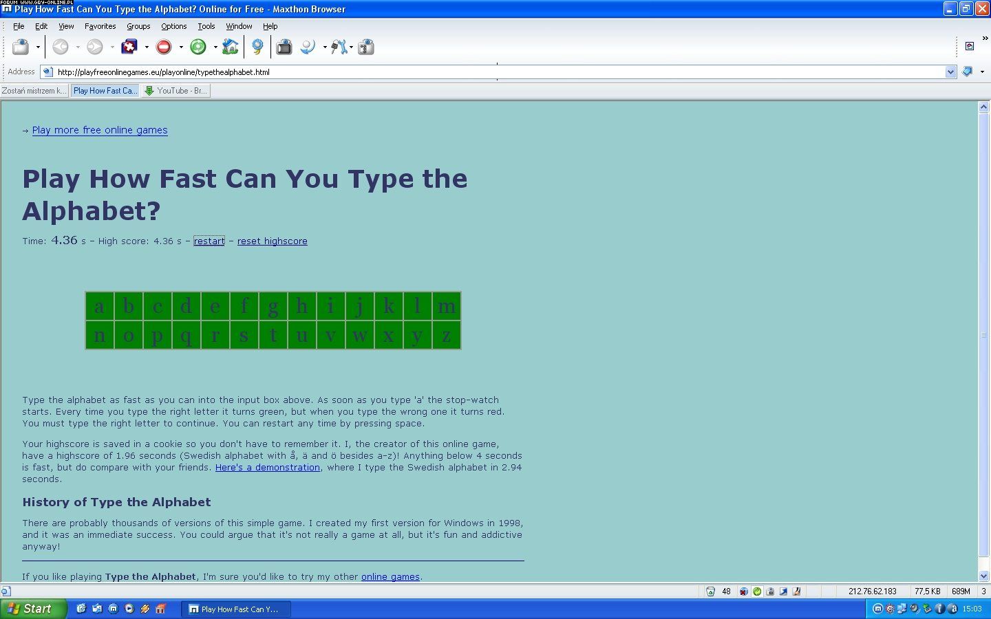Open Windows Media Player quick launch icon
Viewport: 991px width, 619px height.
tap(129, 609)
